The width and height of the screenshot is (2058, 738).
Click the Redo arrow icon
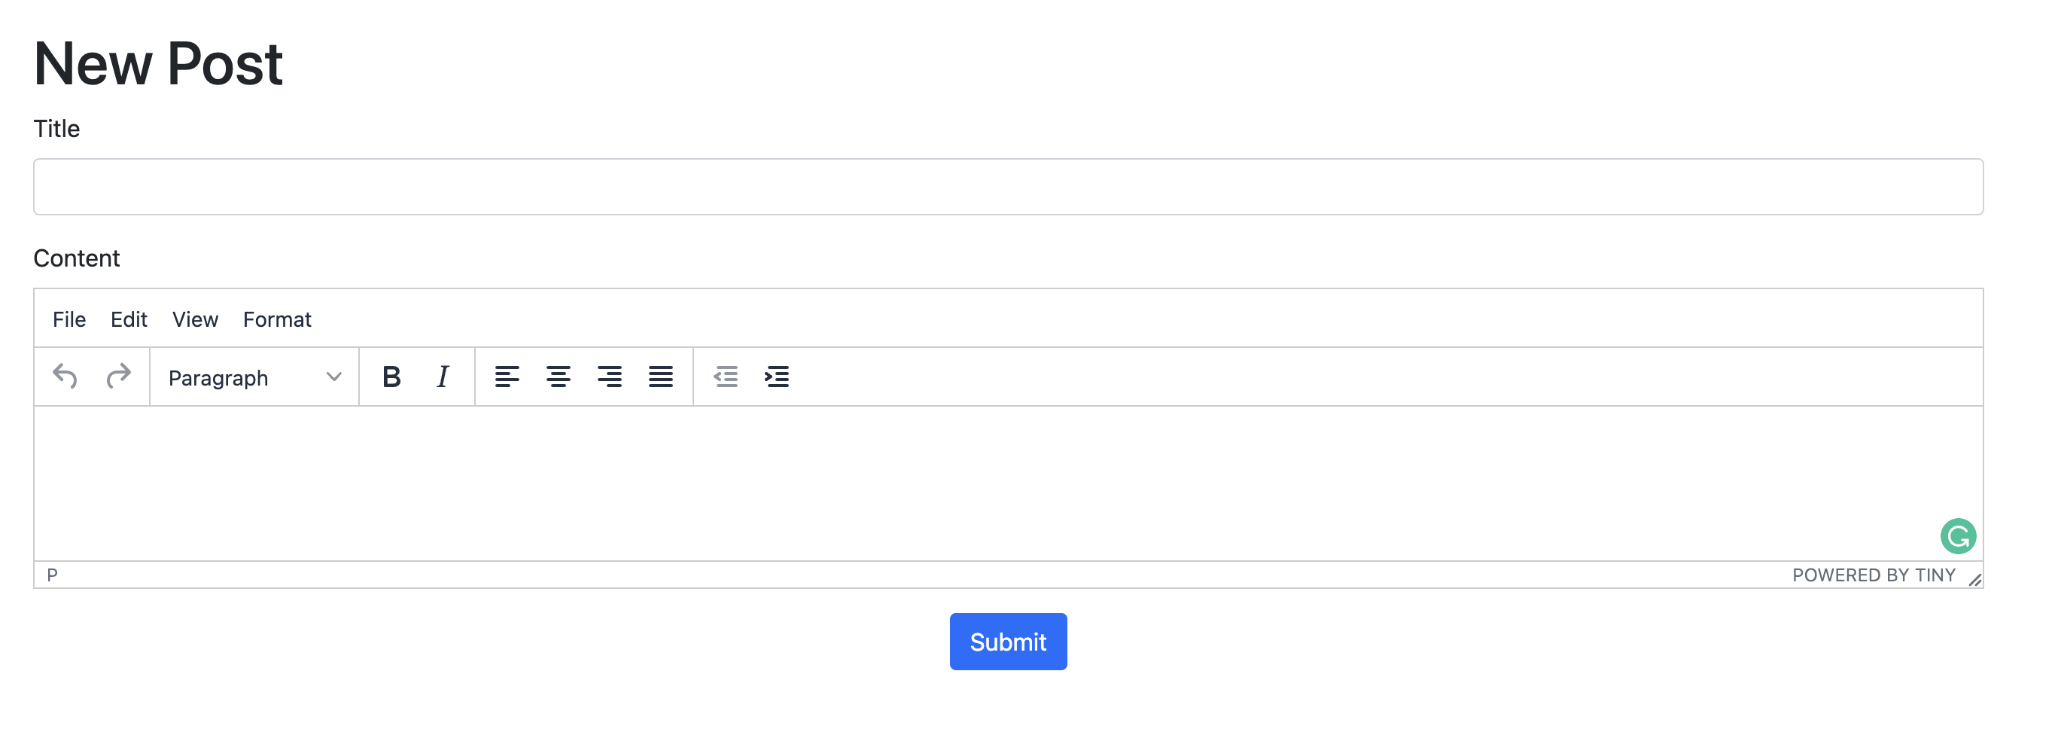point(118,377)
